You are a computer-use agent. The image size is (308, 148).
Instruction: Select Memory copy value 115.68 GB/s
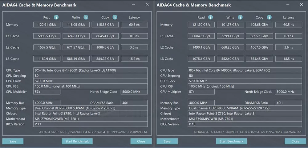click(x=105, y=25)
